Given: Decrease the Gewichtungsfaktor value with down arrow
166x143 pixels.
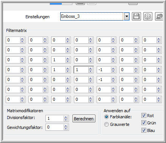Looking at the screenshot, I should (x=66, y=129).
